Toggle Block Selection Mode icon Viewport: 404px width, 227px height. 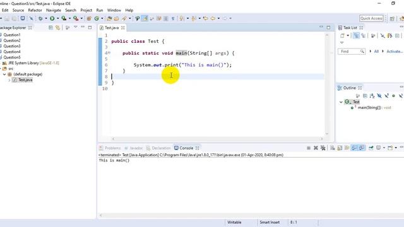point(166,18)
